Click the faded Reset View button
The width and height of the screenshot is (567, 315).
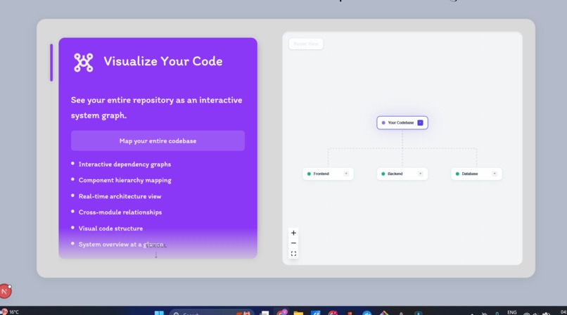(306, 44)
